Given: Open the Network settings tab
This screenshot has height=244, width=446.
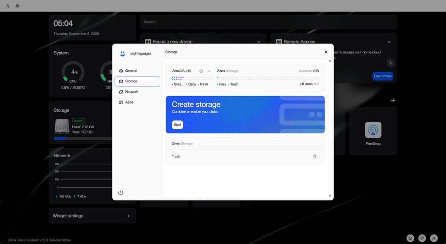Looking at the screenshot, I should pyautogui.click(x=137, y=92).
